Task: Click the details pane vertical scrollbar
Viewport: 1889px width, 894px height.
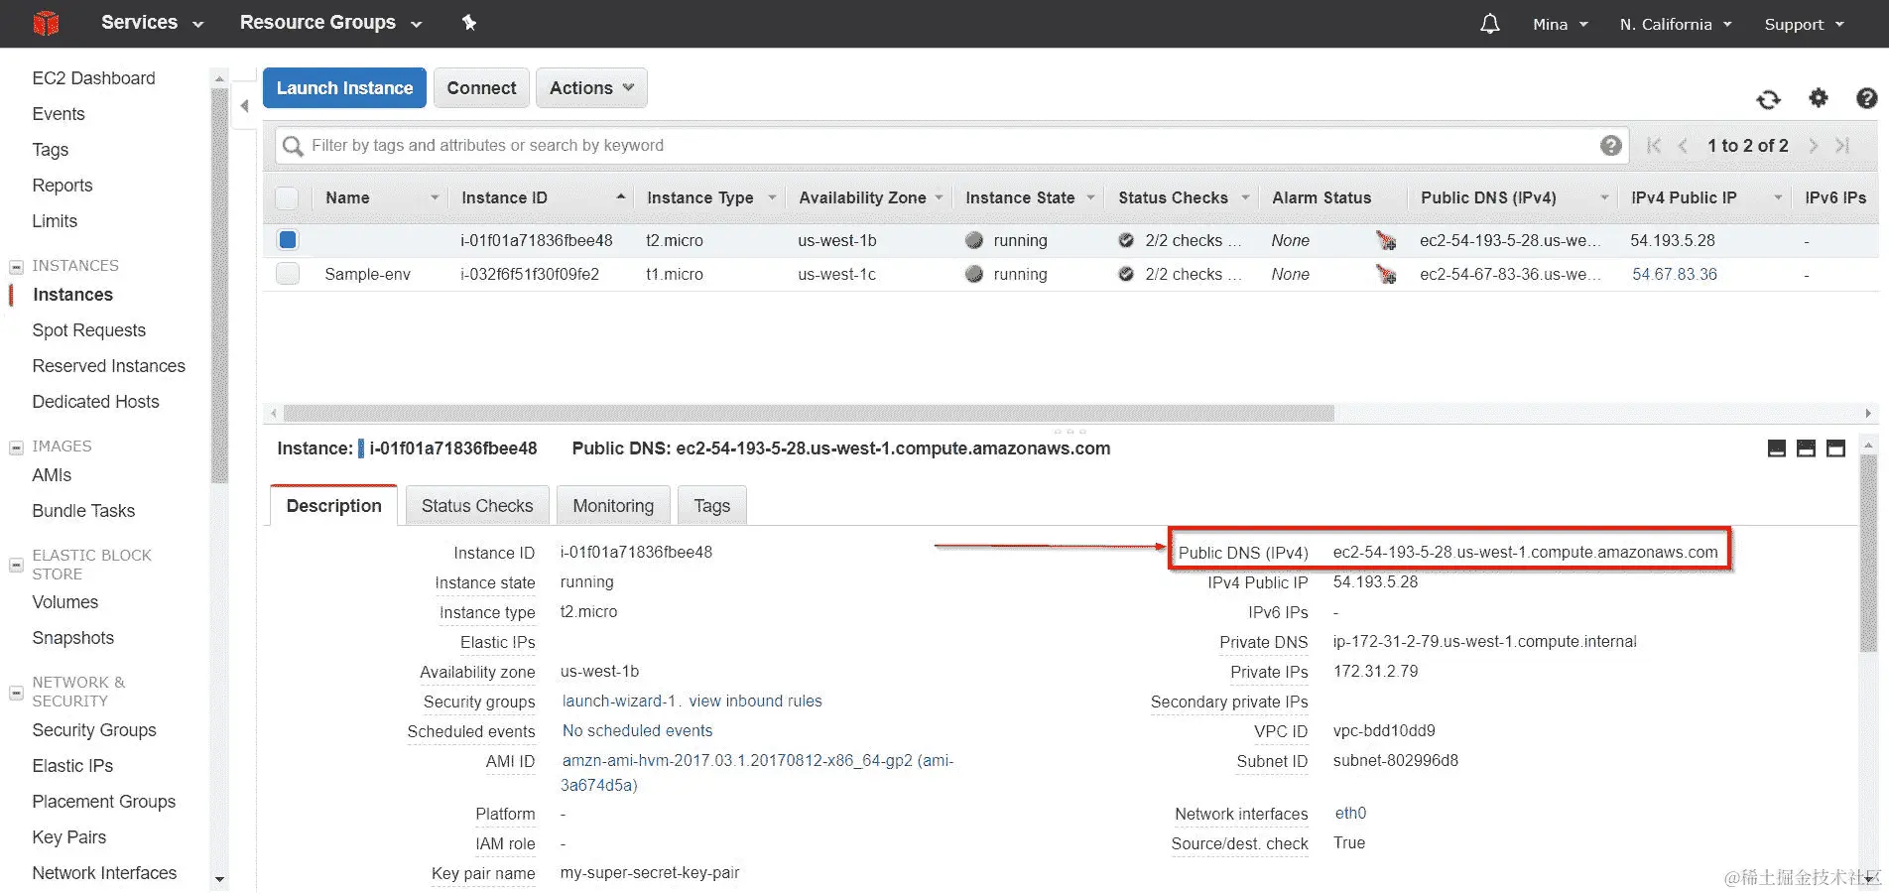Action: (x=1868, y=553)
